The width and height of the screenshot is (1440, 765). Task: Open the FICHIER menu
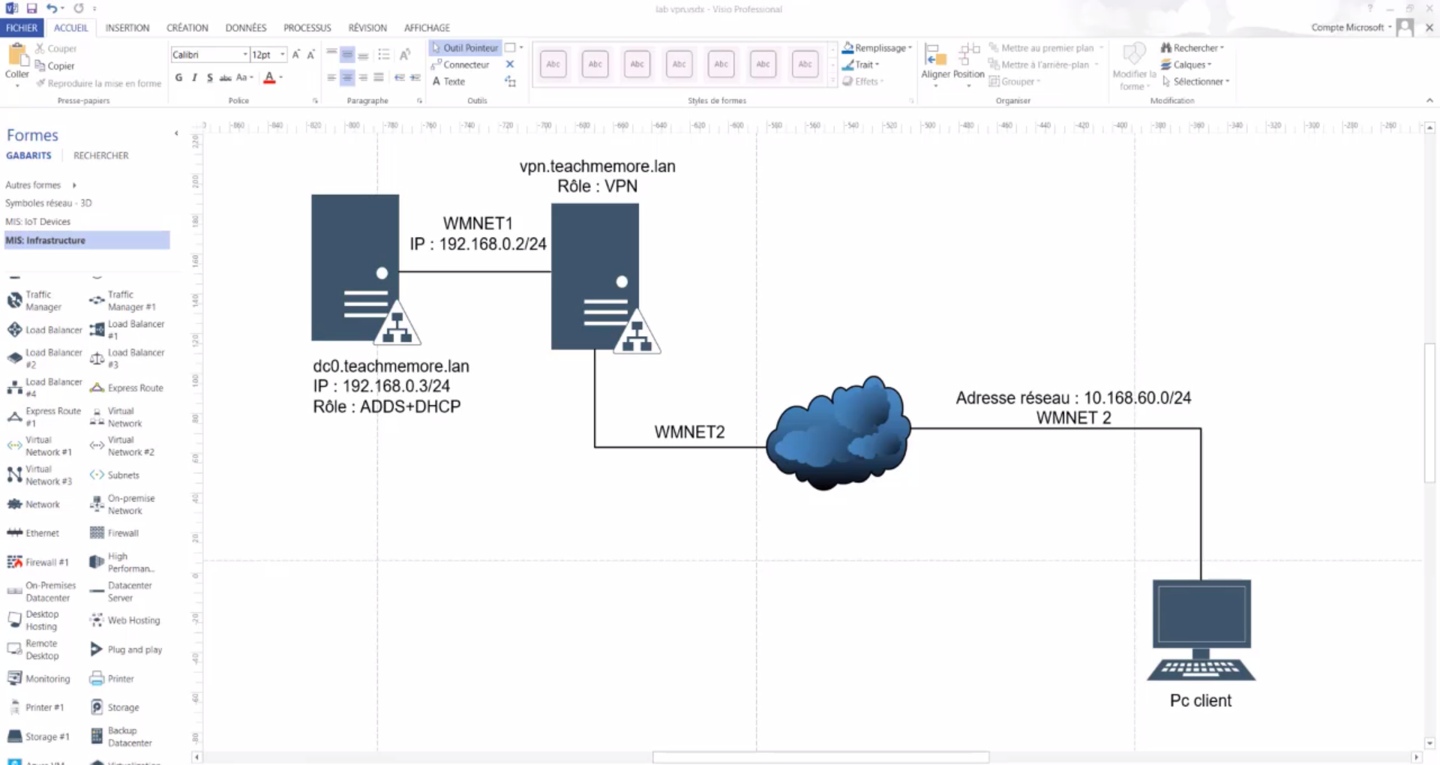(22, 28)
